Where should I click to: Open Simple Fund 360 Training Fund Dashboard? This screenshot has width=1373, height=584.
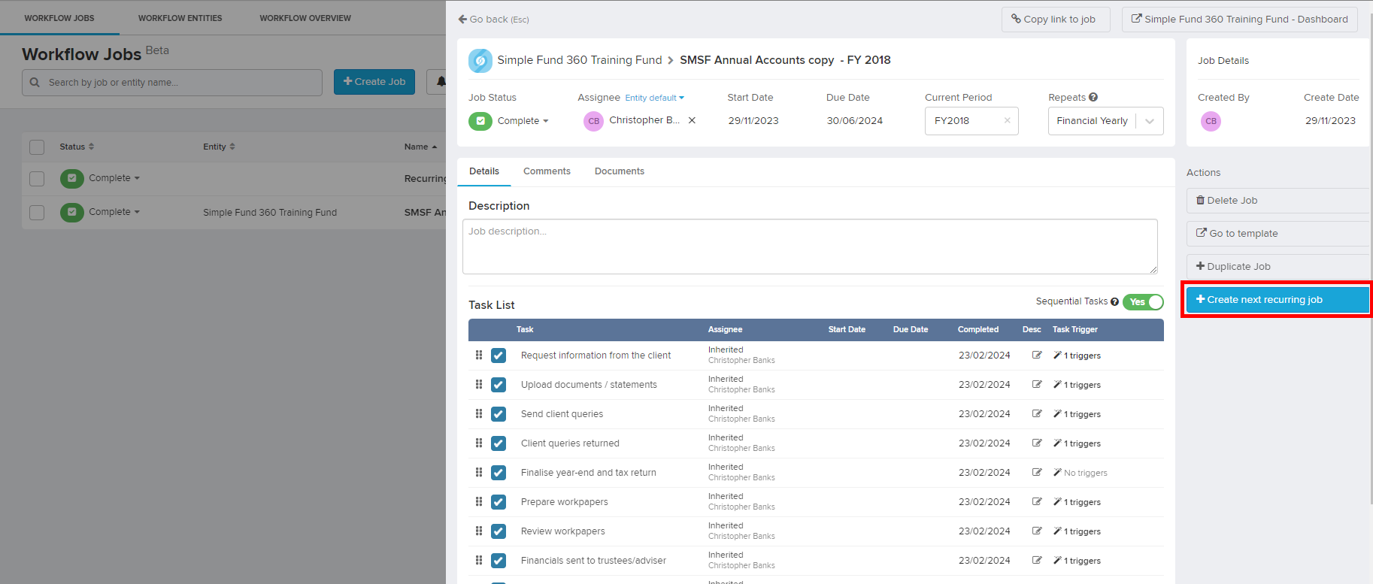pos(1240,20)
